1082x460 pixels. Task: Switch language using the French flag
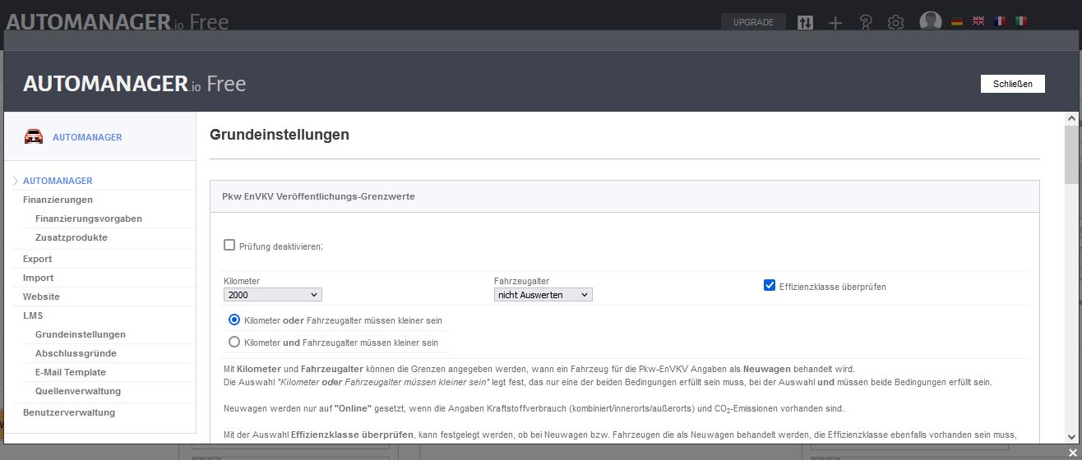point(999,21)
